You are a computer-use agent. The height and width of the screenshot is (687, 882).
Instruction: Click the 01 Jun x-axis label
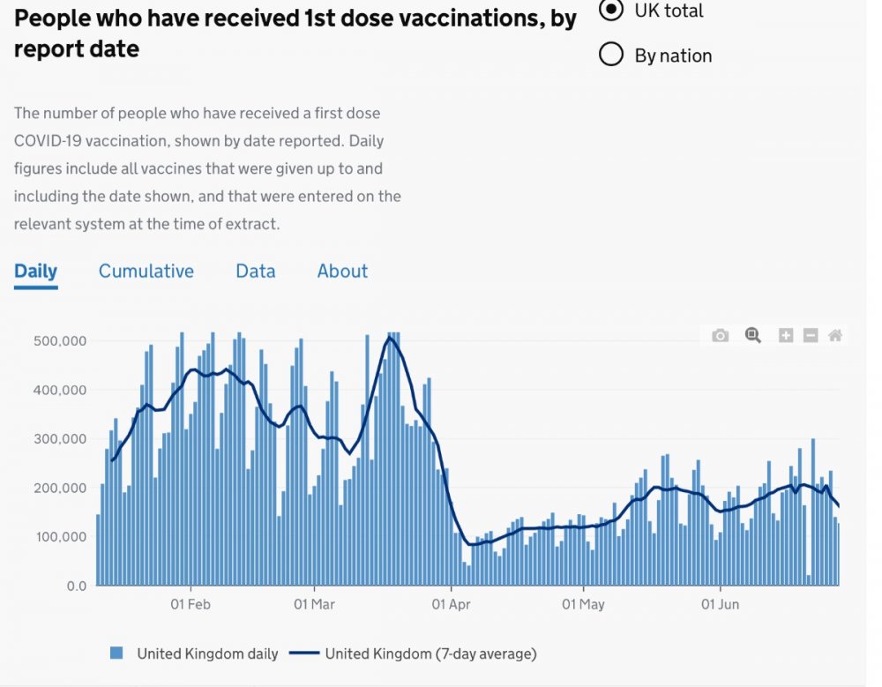[x=720, y=604]
